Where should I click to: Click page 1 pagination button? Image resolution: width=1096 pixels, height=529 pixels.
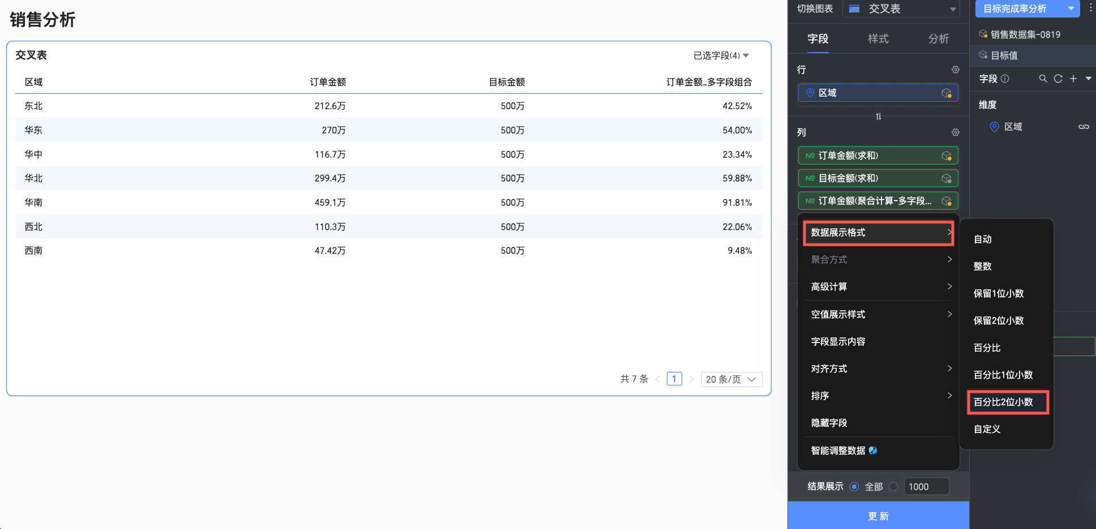tap(674, 379)
